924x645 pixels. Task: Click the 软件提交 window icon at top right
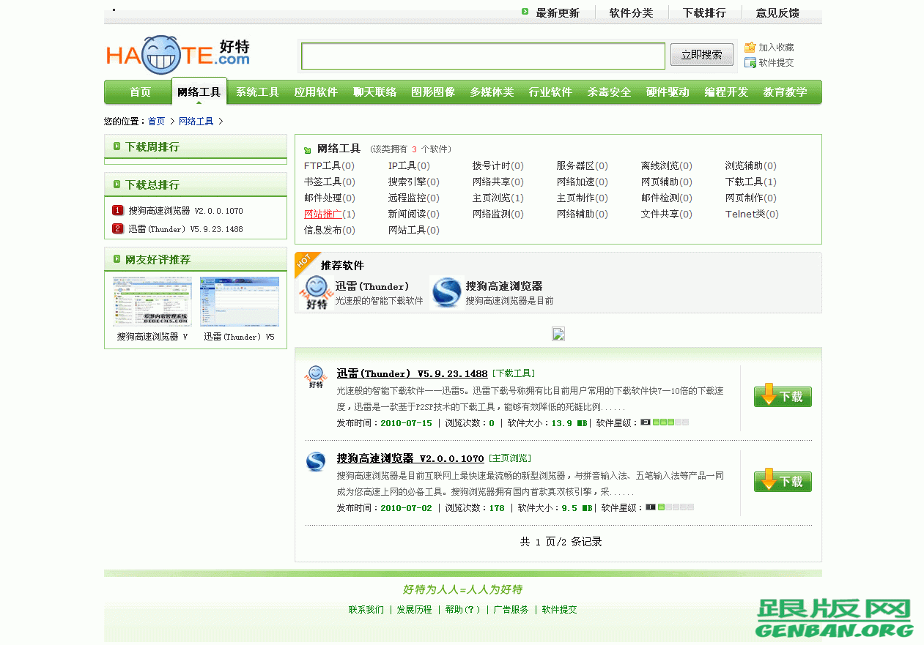click(x=749, y=62)
